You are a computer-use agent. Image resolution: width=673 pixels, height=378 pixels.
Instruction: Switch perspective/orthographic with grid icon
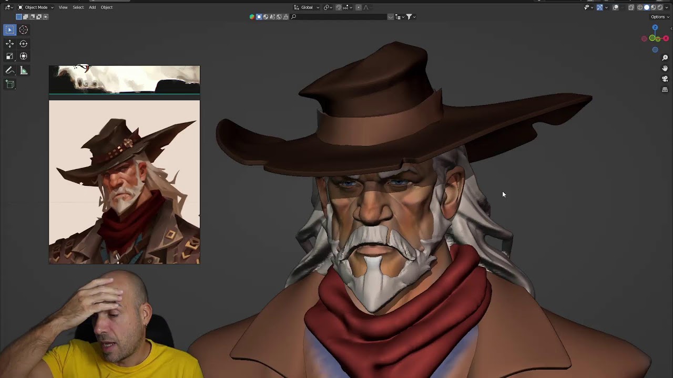pyautogui.click(x=665, y=90)
